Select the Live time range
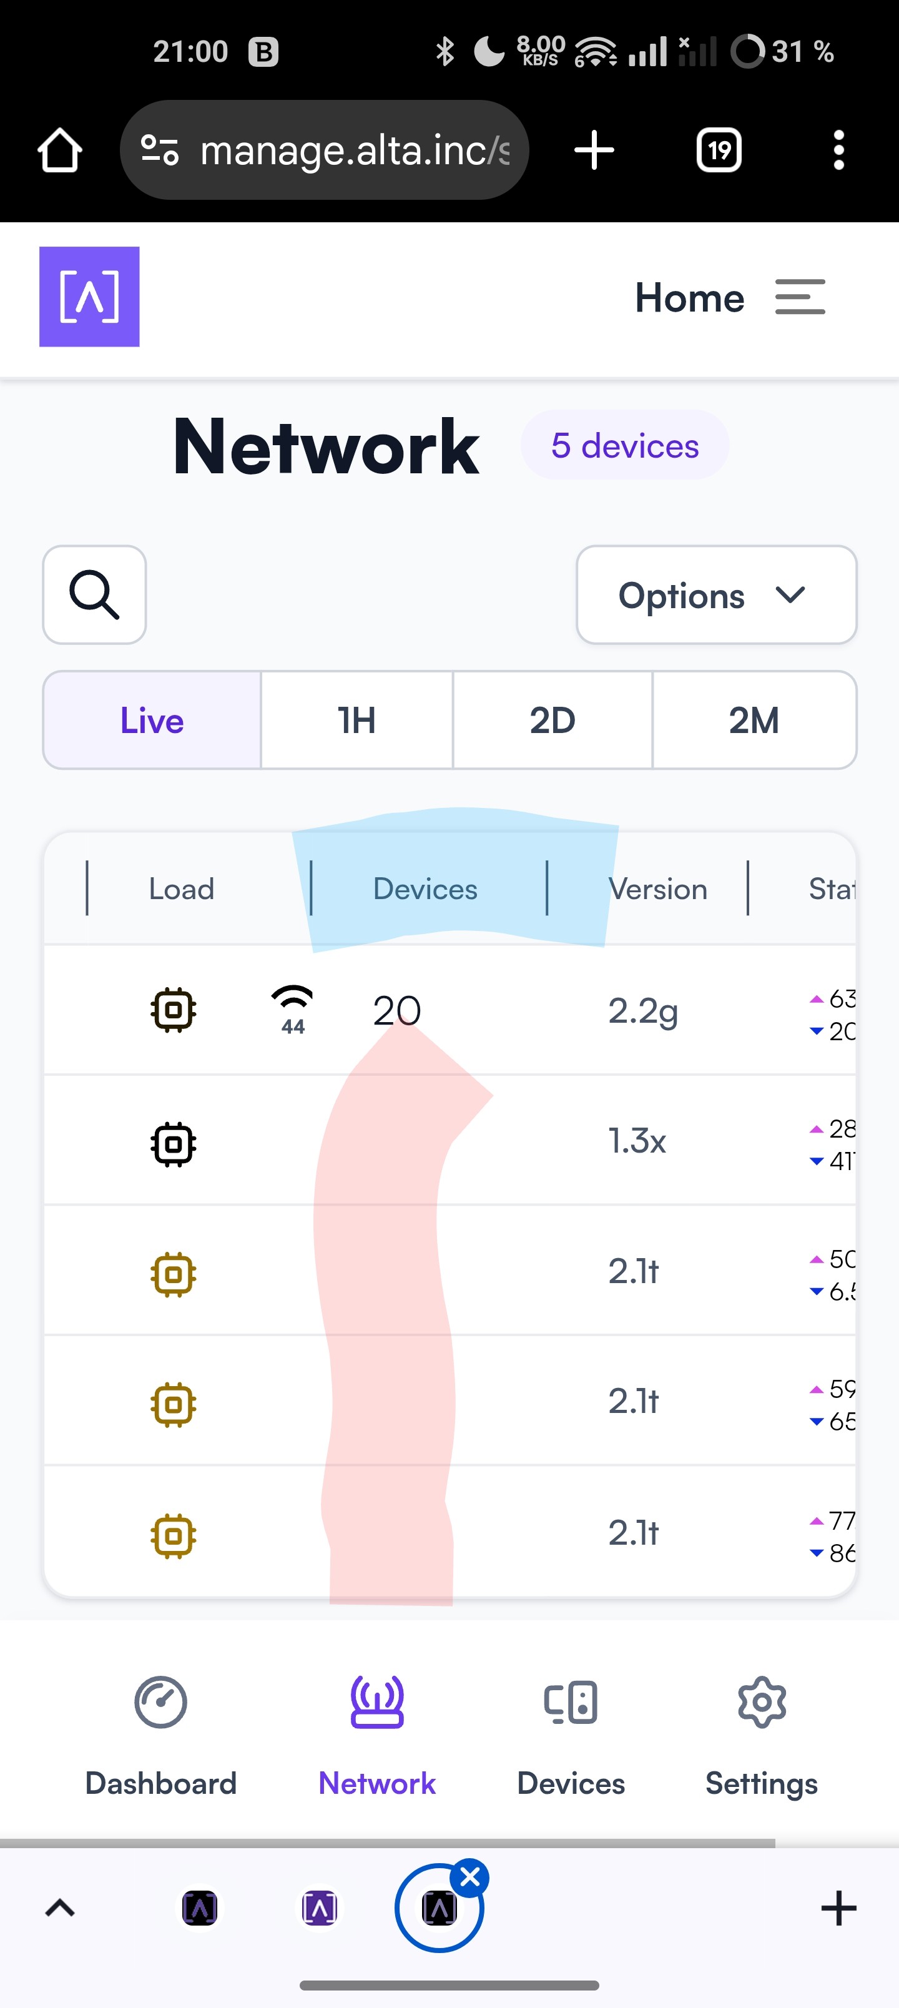The width and height of the screenshot is (899, 2008). tap(152, 721)
